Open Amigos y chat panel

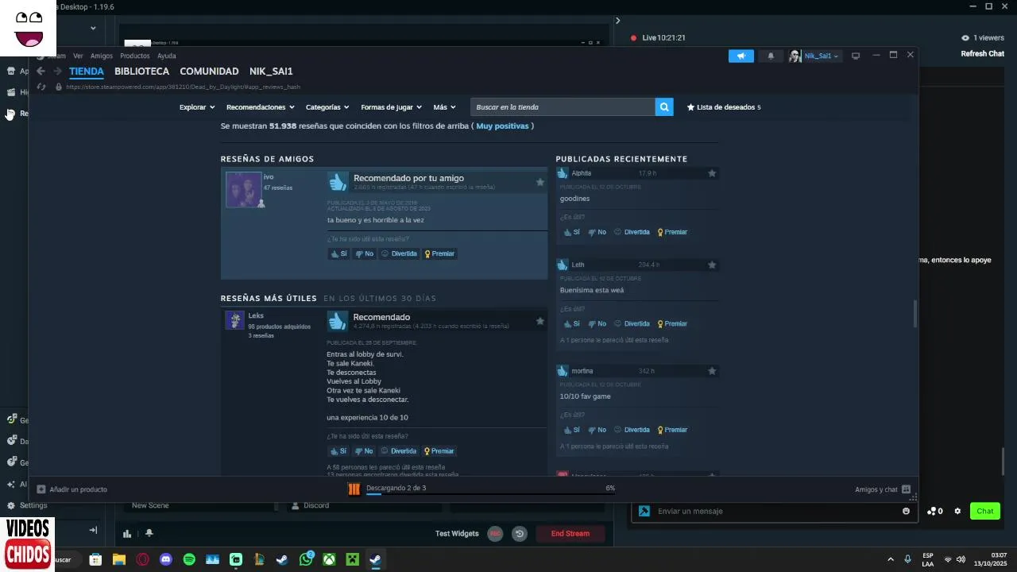[883, 489]
